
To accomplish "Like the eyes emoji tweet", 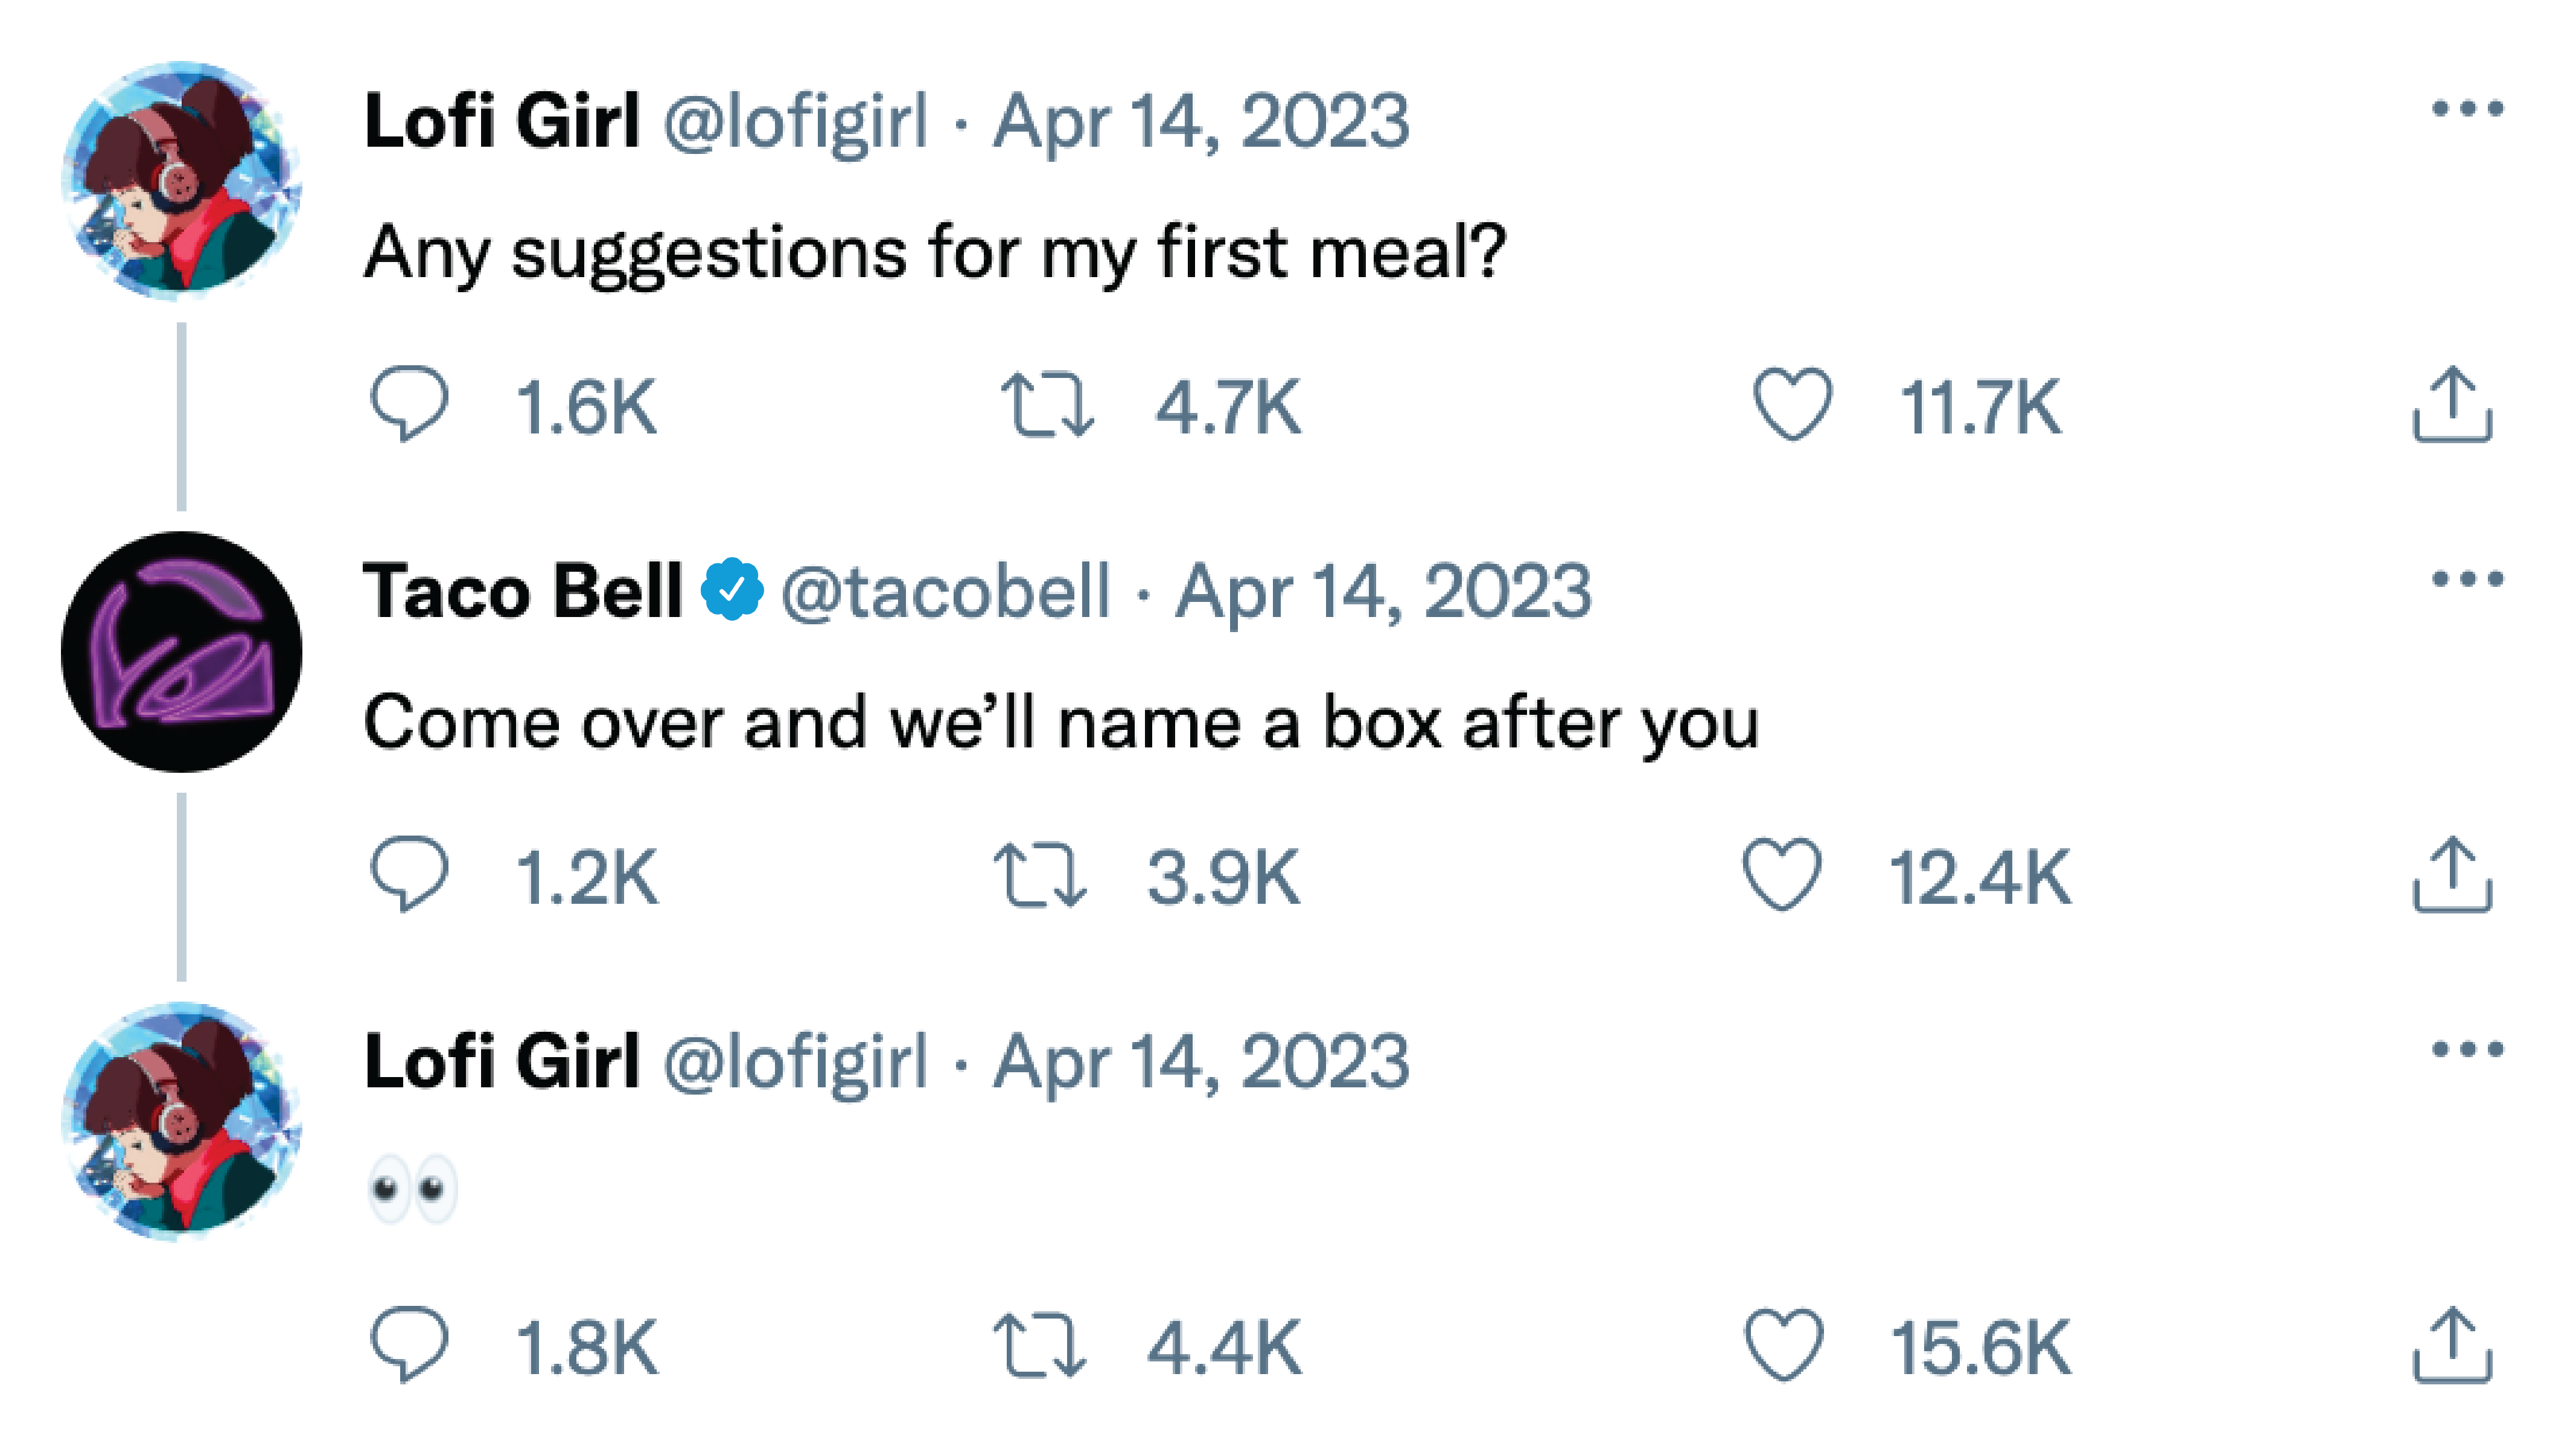I will click(x=1783, y=1345).
